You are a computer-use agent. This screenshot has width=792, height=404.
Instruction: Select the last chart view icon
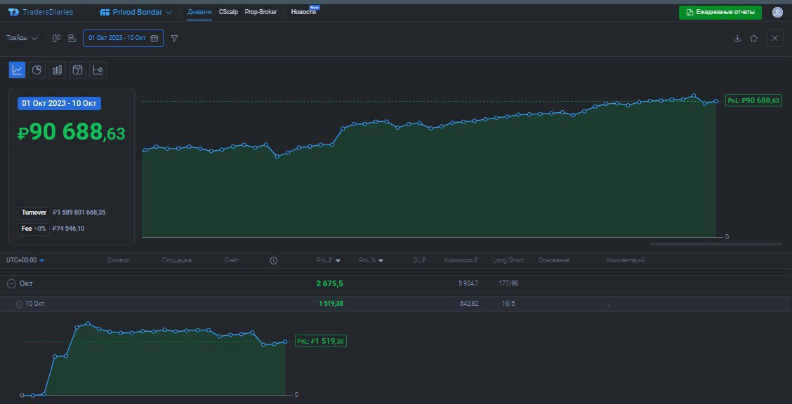[98, 69]
